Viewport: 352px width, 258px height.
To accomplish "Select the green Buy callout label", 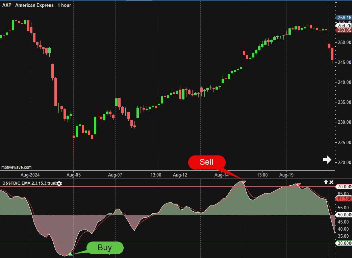I will click(105, 248).
